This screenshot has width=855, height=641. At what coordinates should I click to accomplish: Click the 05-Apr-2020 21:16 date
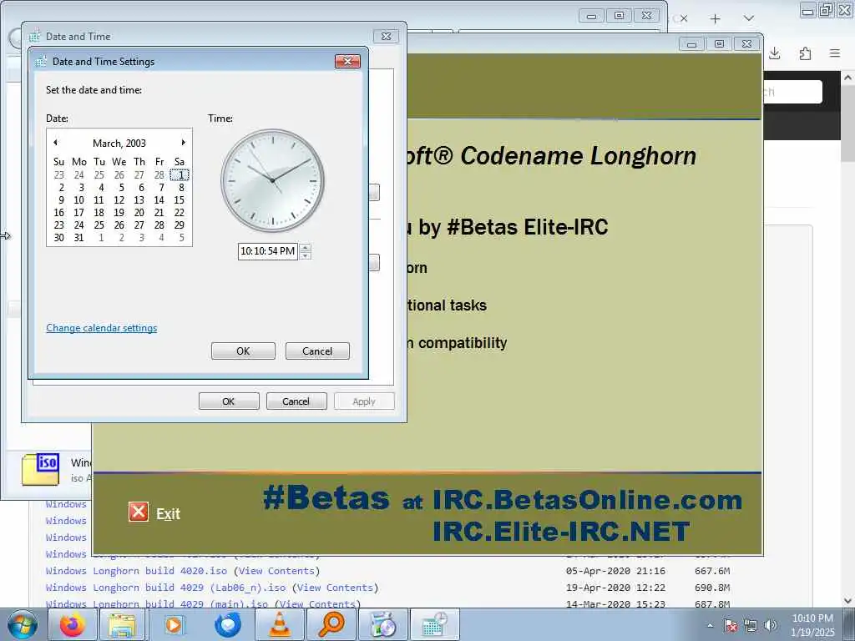pos(615,571)
